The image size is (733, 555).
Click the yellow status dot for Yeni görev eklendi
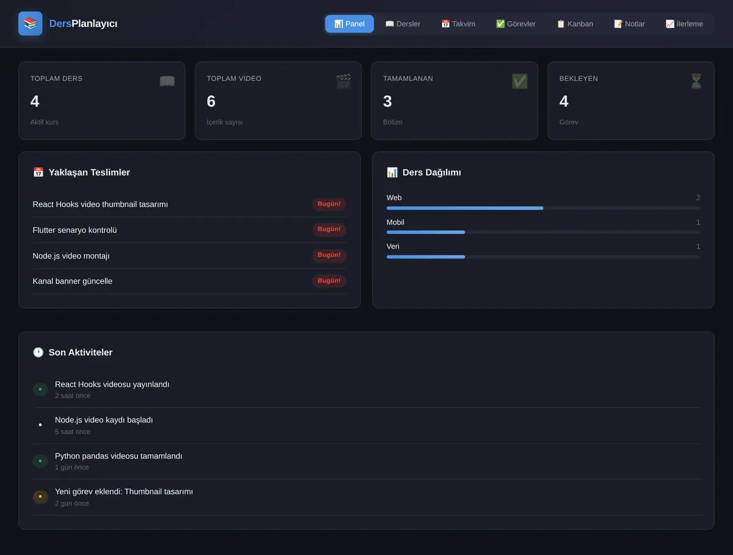(x=40, y=497)
